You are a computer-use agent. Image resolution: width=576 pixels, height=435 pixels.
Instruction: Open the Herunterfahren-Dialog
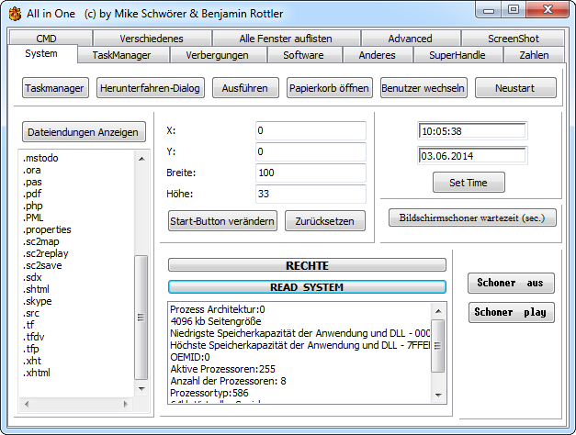(150, 88)
